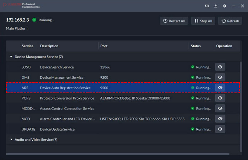Select the SOSO service row name
Screen dimensions: 248x160
coord(26,67)
